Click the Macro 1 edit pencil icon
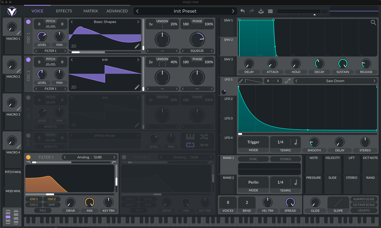381x228 pixels. click(x=19, y=33)
